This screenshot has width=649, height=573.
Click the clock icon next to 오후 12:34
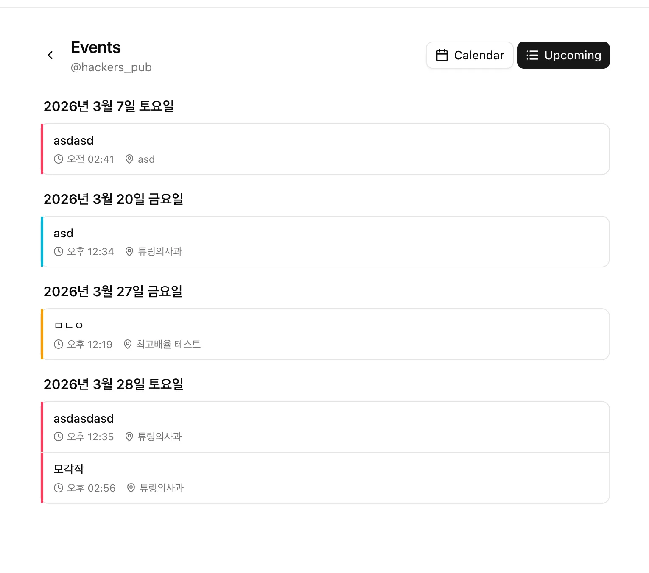click(x=59, y=252)
